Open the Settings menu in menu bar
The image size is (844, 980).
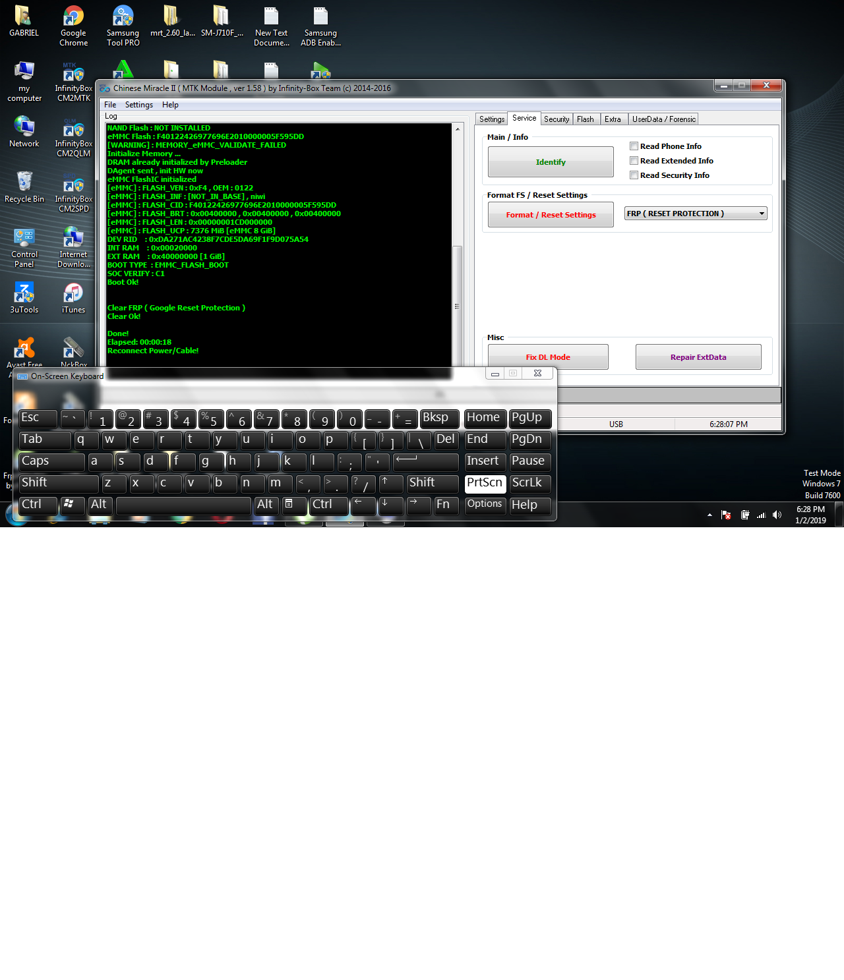(x=139, y=105)
